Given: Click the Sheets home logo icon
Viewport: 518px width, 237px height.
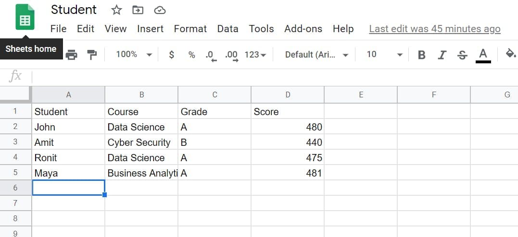Looking at the screenshot, I should [x=25, y=17].
